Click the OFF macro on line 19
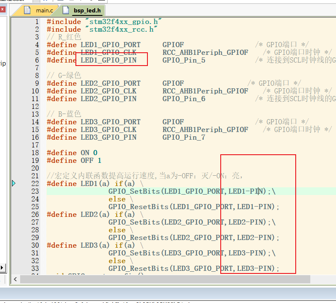The height and width of the screenshot is (303, 336). pos(87,161)
